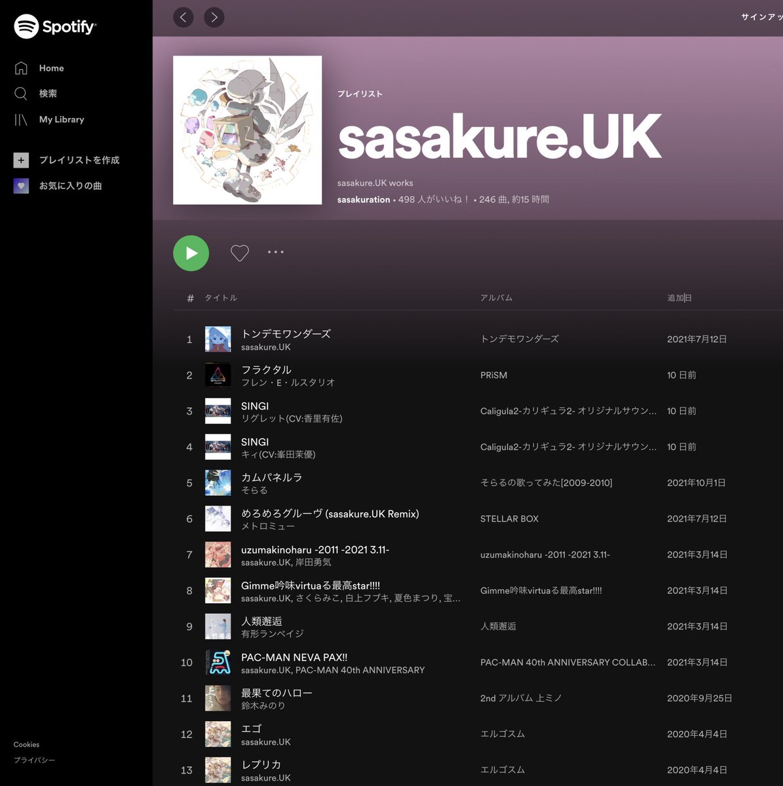
Task: Go back with the left arrow button
Action: tap(183, 17)
